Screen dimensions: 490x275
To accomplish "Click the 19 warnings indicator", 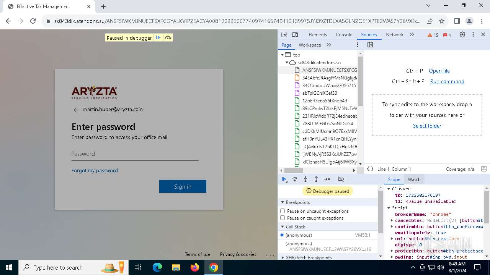I will tap(433, 35).
